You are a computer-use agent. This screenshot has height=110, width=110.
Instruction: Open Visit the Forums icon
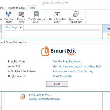(8, 14)
